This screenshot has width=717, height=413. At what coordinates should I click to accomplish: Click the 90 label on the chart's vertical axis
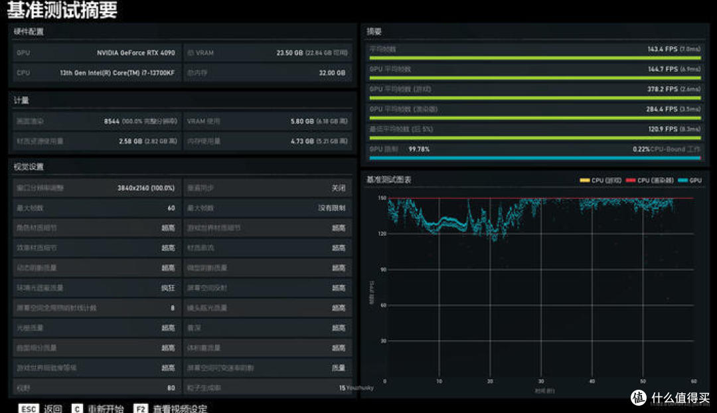coord(383,270)
